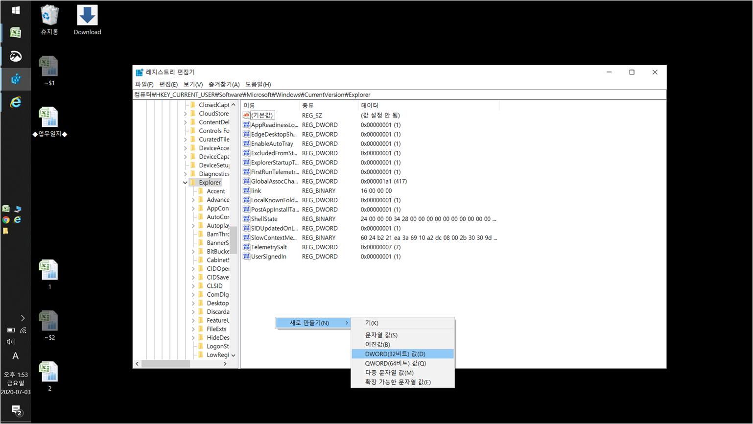Choose 확장 가능한 문자열 값(E) entry
The image size is (753, 424).
[403, 382]
